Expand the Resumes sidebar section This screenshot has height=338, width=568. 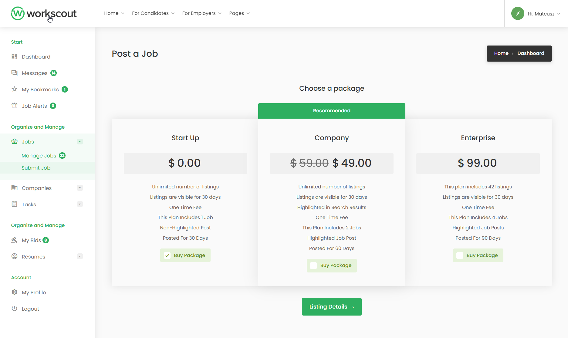point(80,256)
